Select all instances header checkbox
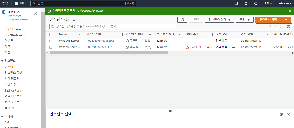This screenshot has height=128, width=294. coord(51,34)
